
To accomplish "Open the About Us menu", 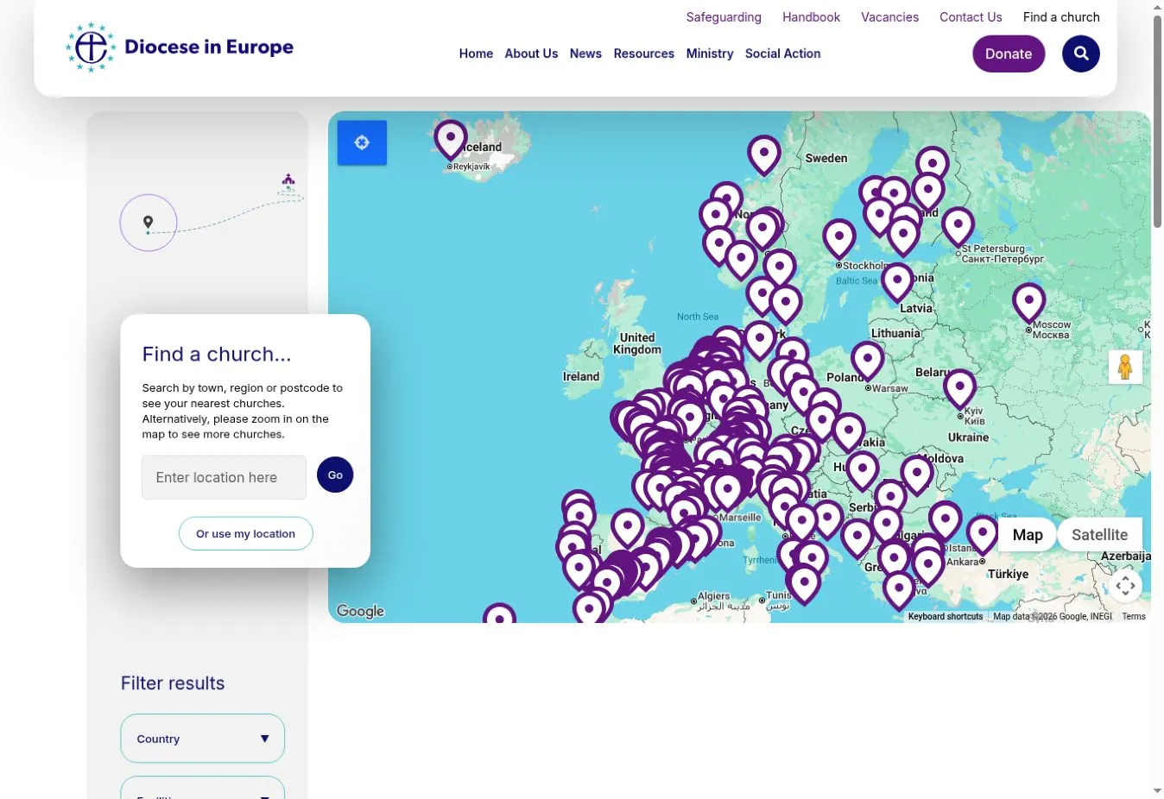I will (x=531, y=53).
